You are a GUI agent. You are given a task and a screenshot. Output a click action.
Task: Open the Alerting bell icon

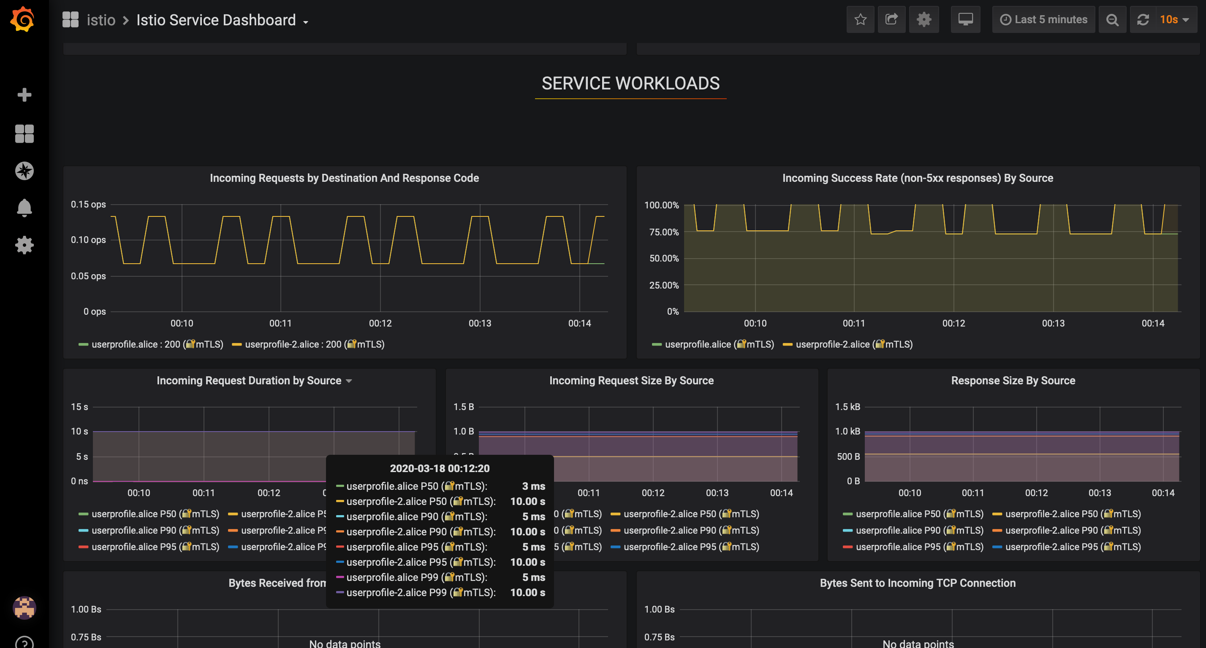24,208
